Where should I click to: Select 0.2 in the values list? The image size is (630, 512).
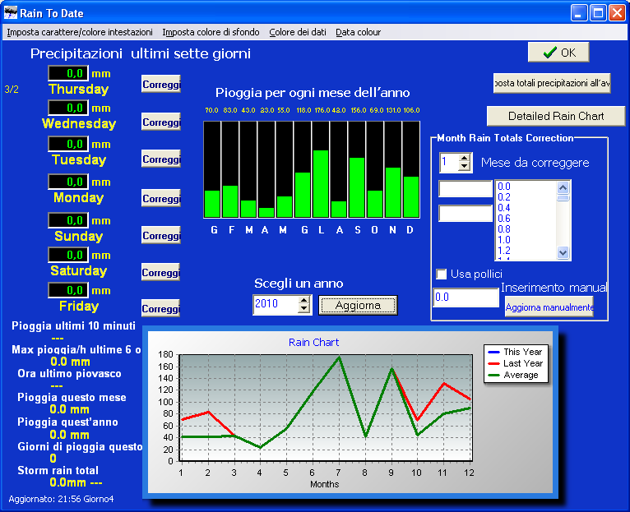[x=504, y=197]
